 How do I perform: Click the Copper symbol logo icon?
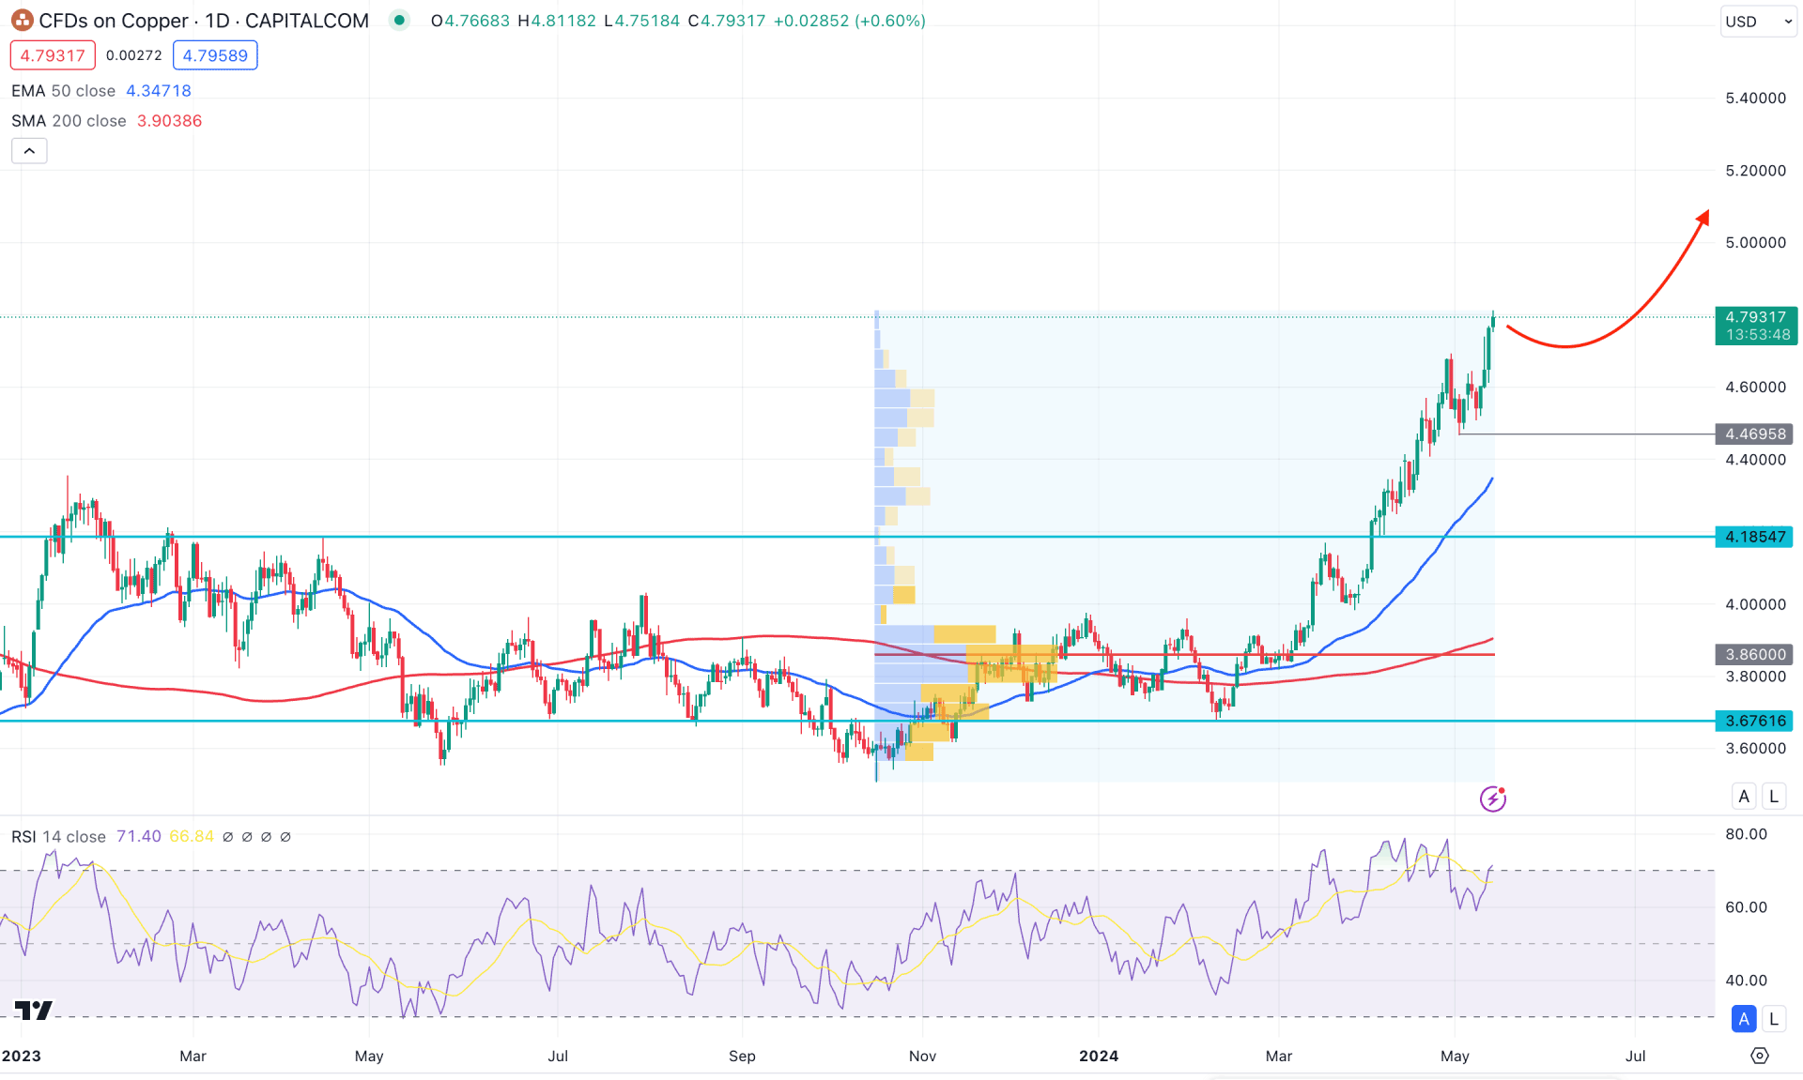(22, 21)
